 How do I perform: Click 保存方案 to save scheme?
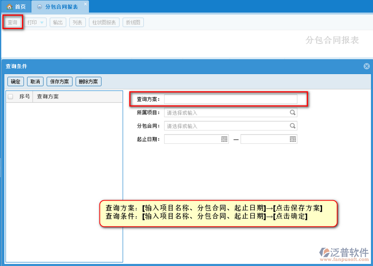(x=59, y=82)
